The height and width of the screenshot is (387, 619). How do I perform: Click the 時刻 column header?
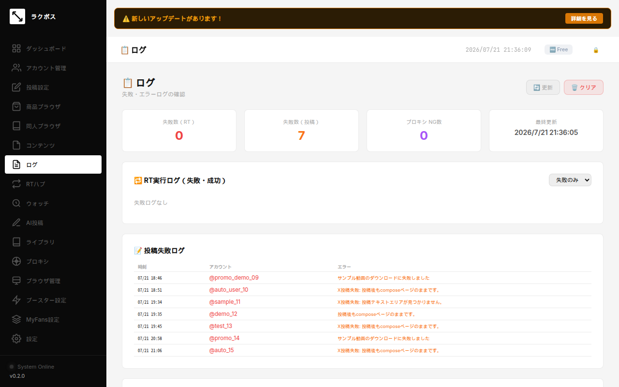[x=142, y=267]
